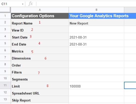The image size is (136, 104).
Task: Select the 'Order' label cell
Action: (x=40, y=64)
